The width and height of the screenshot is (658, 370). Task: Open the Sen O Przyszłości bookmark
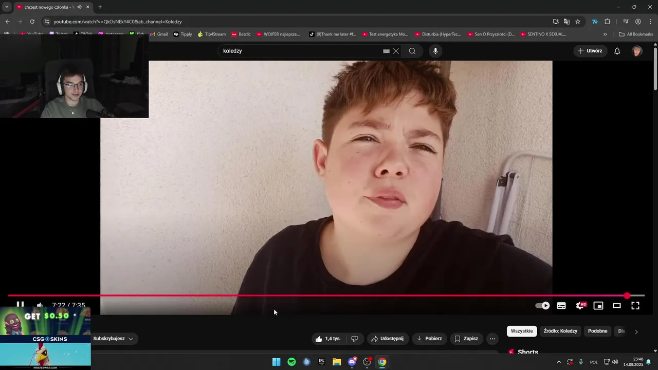click(x=491, y=34)
